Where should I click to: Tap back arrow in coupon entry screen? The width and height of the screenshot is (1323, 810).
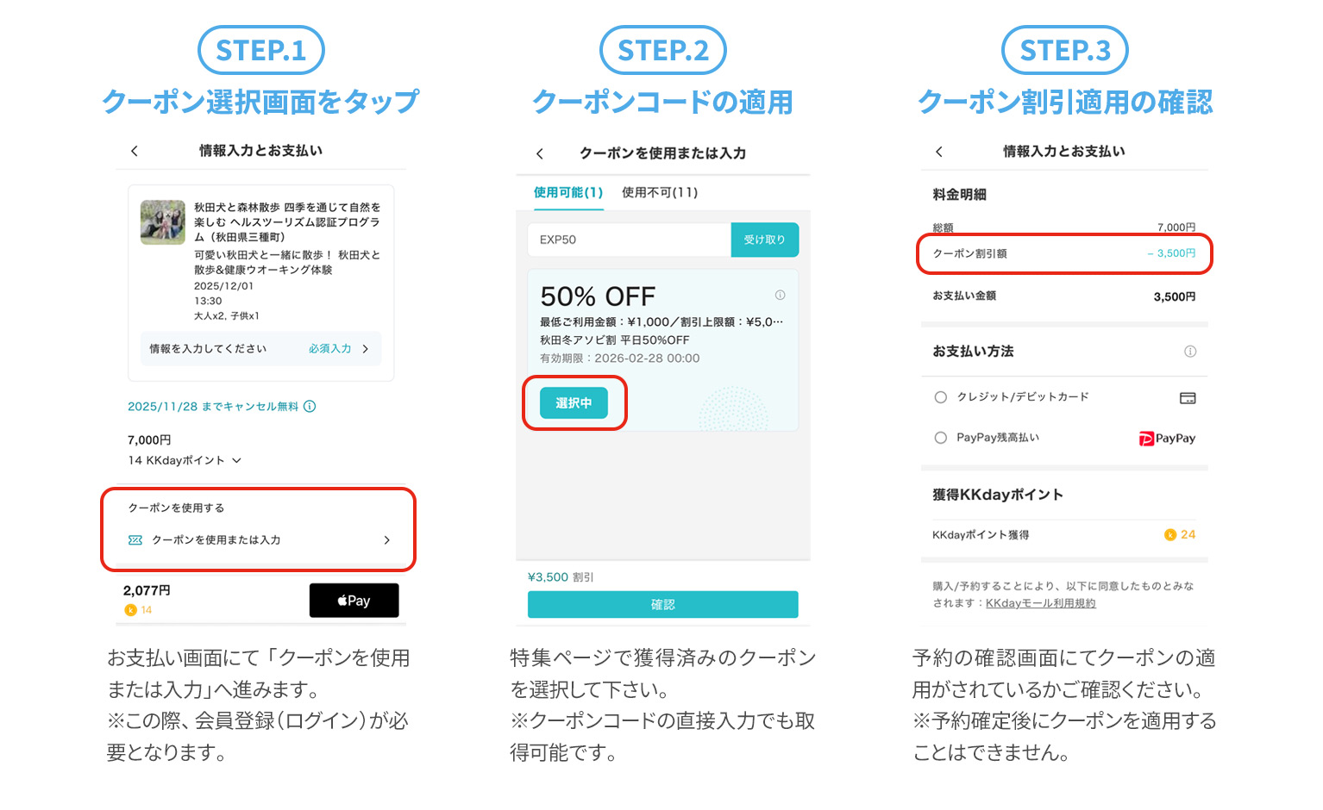coord(540,153)
